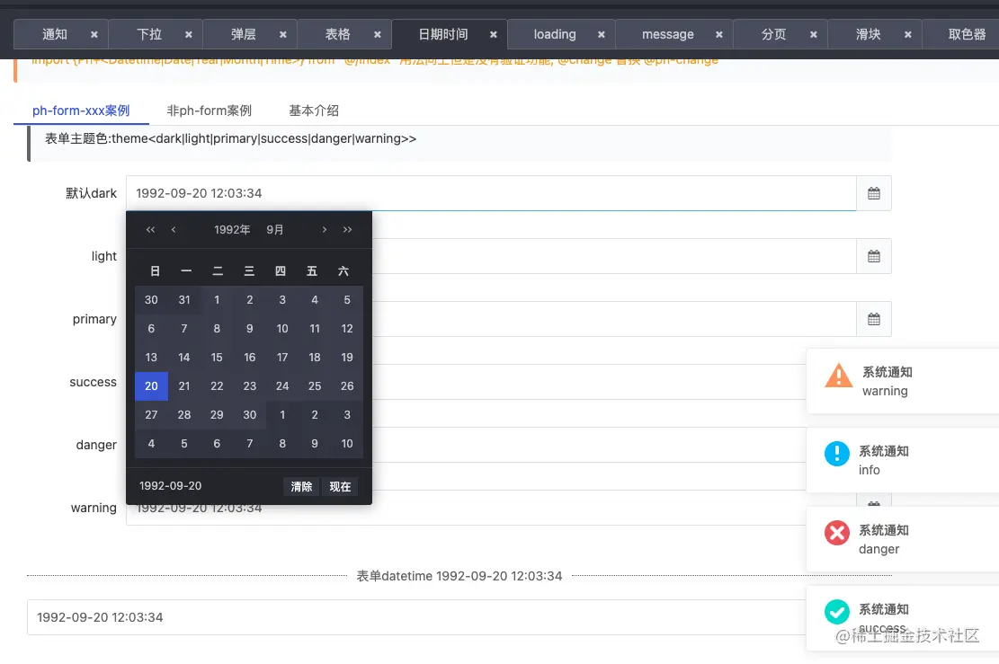Click the orange warning notification icon
Viewport: 999px width, 664px height.
point(838,375)
